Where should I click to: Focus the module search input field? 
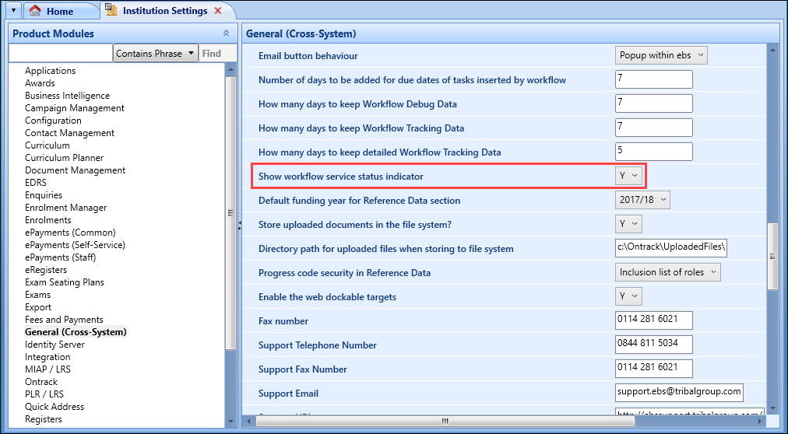(x=61, y=53)
